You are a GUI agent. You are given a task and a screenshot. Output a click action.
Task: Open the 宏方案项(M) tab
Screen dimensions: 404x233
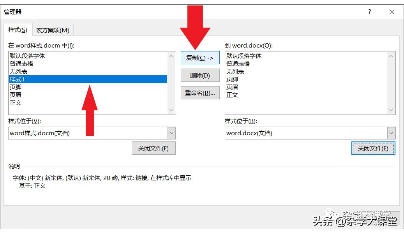coord(53,29)
